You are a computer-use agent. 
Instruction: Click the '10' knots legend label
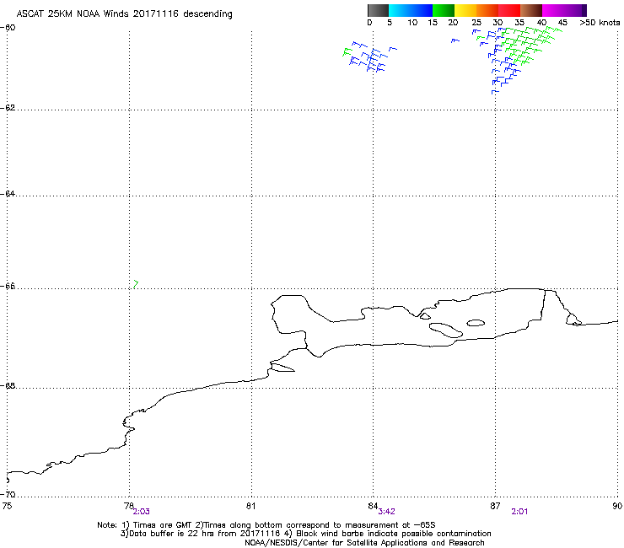412,23
